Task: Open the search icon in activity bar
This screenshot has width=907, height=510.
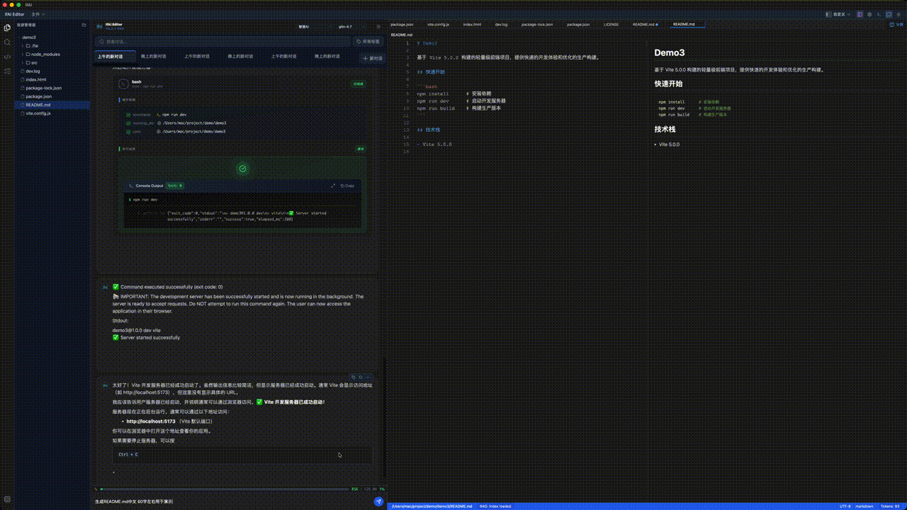Action: (8, 42)
